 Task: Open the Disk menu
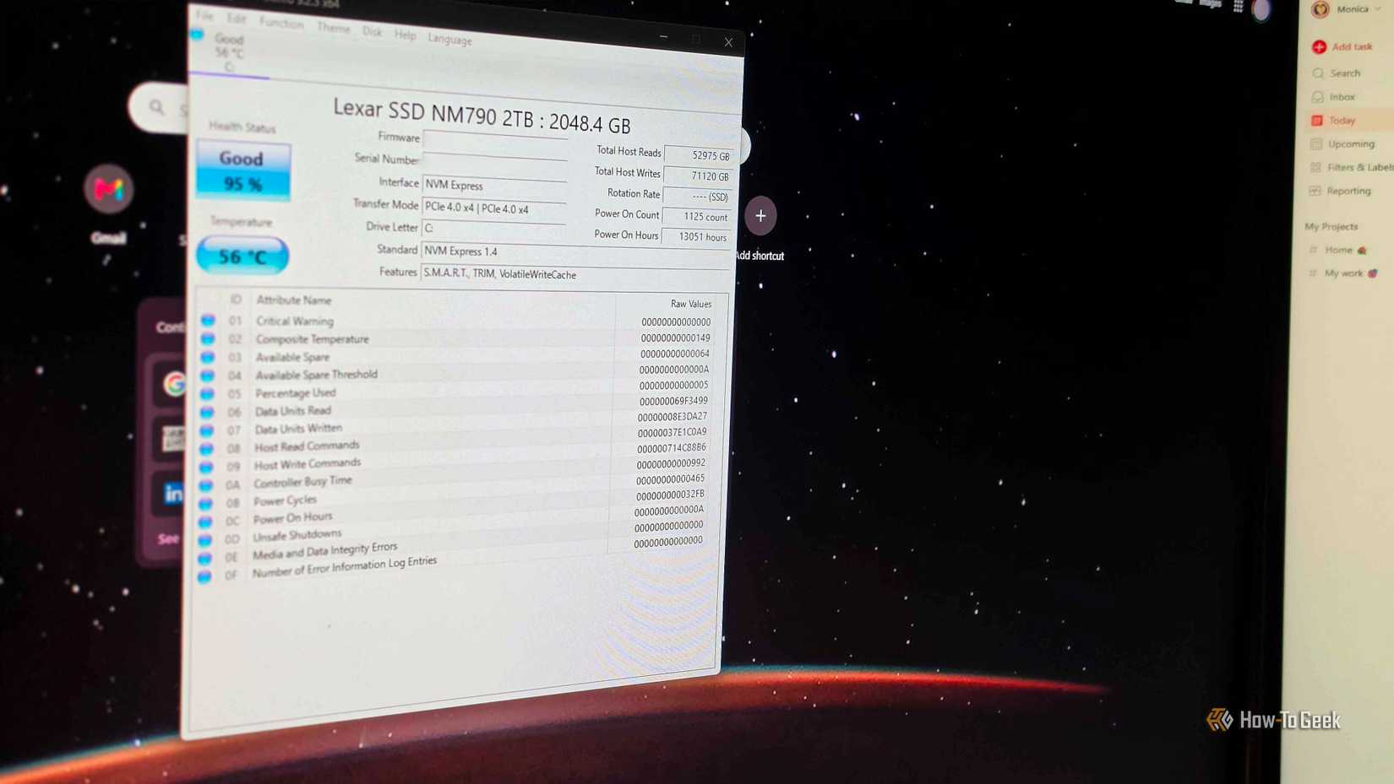(373, 32)
